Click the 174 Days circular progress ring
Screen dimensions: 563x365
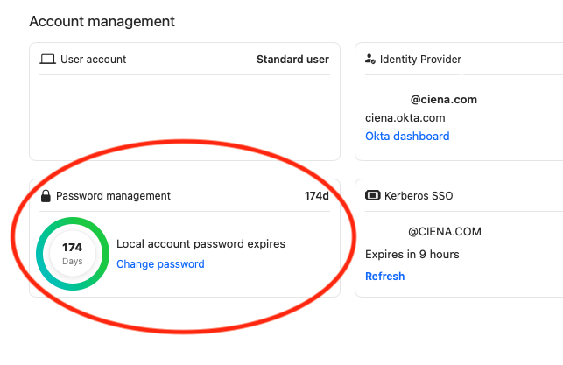[x=72, y=253]
